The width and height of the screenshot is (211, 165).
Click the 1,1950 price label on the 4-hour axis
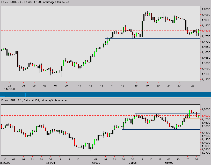click(x=206, y=15)
